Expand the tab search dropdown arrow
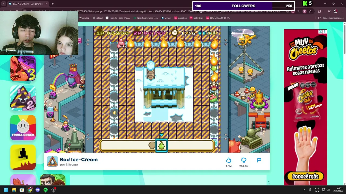The width and height of the screenshot is (346, 194). click(x=4, y=4)
